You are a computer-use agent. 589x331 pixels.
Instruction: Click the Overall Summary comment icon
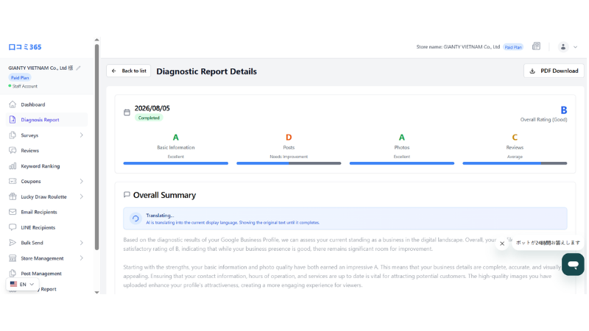pos(127,195)
